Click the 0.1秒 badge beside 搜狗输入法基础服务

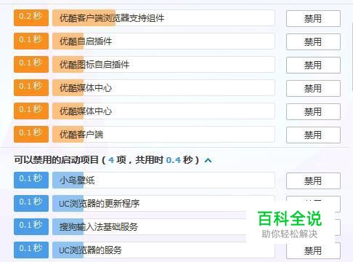(31, 226)
